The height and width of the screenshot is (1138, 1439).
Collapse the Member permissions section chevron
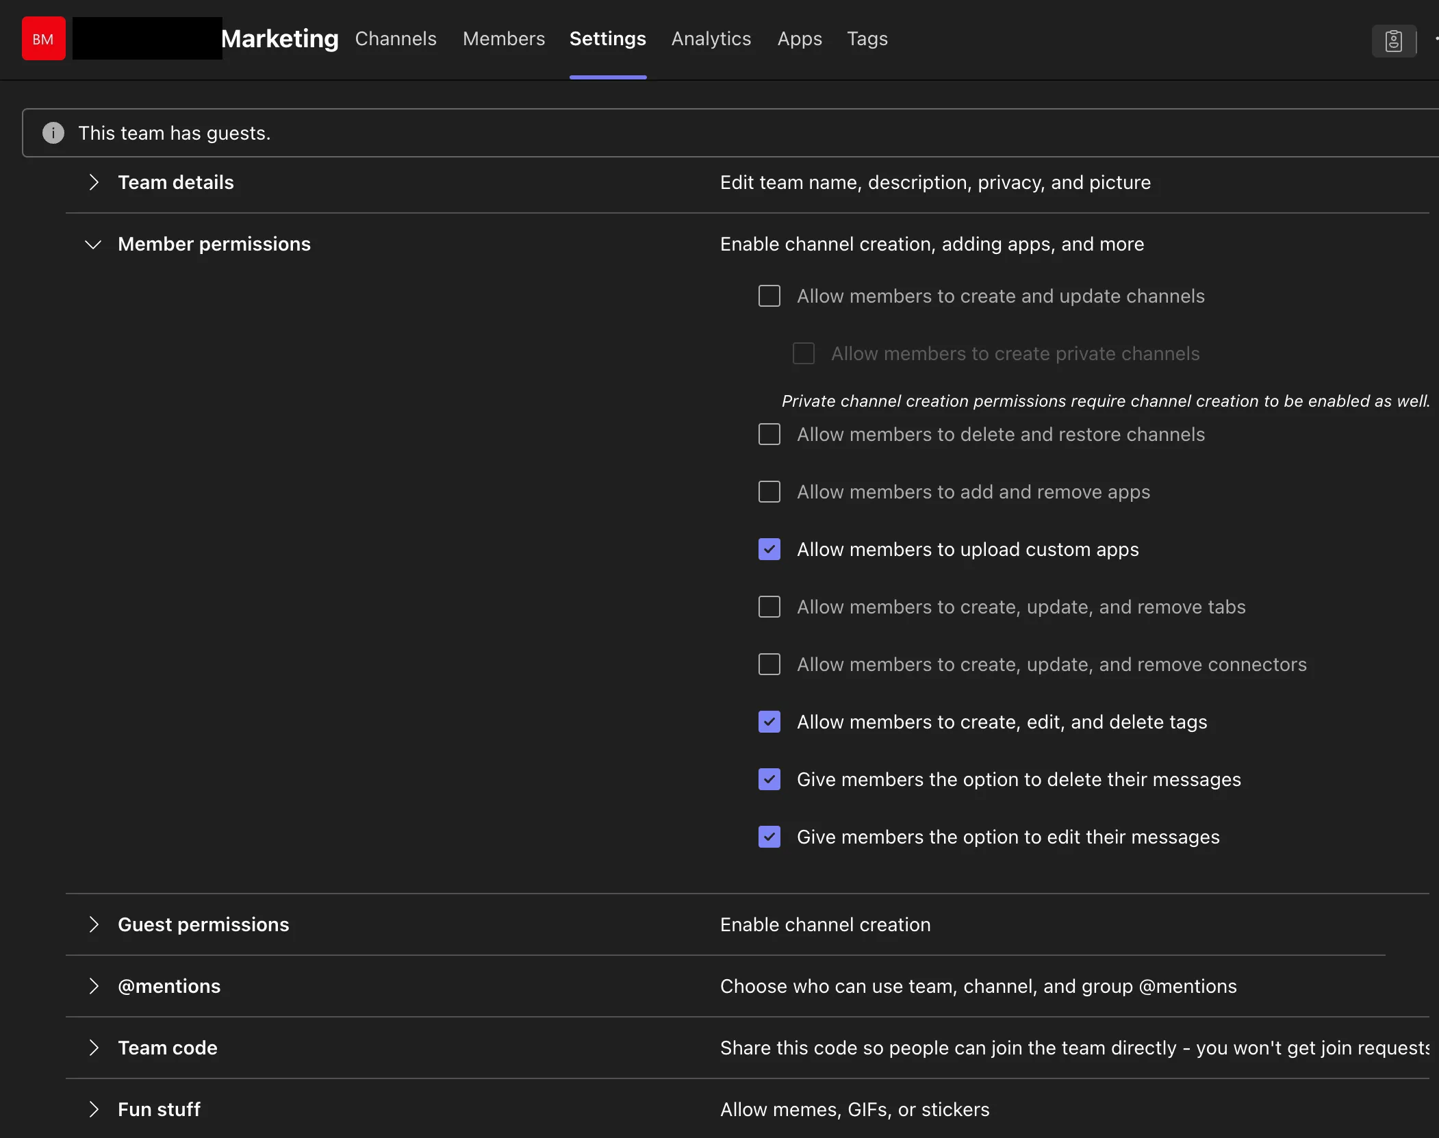coord(93,244)
